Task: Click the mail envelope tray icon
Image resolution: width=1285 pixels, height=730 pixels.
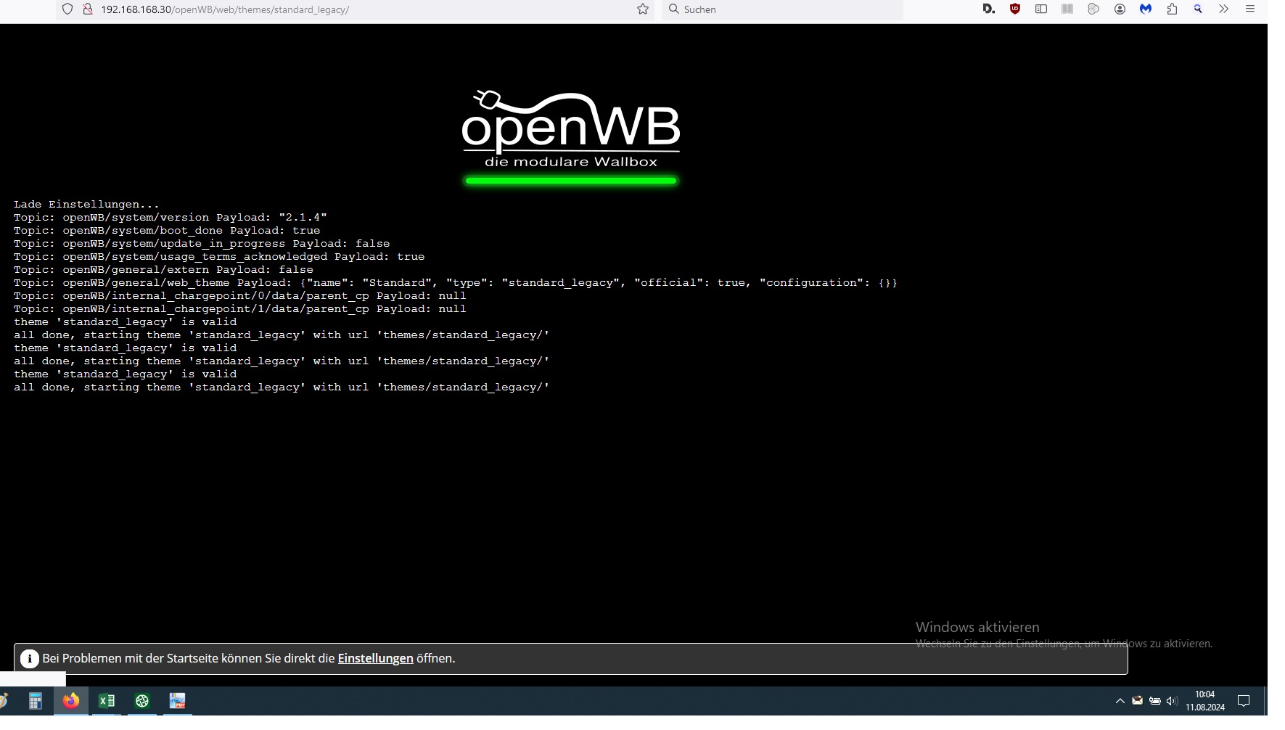Action: pyautogui.click(x=1137, y=701)
